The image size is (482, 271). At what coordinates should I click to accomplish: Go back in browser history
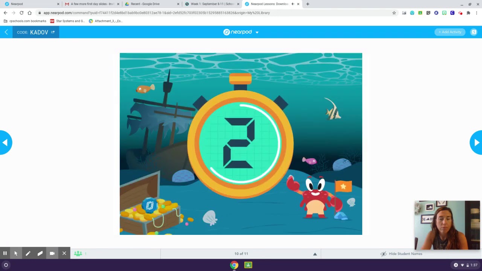tap(5, 13)
